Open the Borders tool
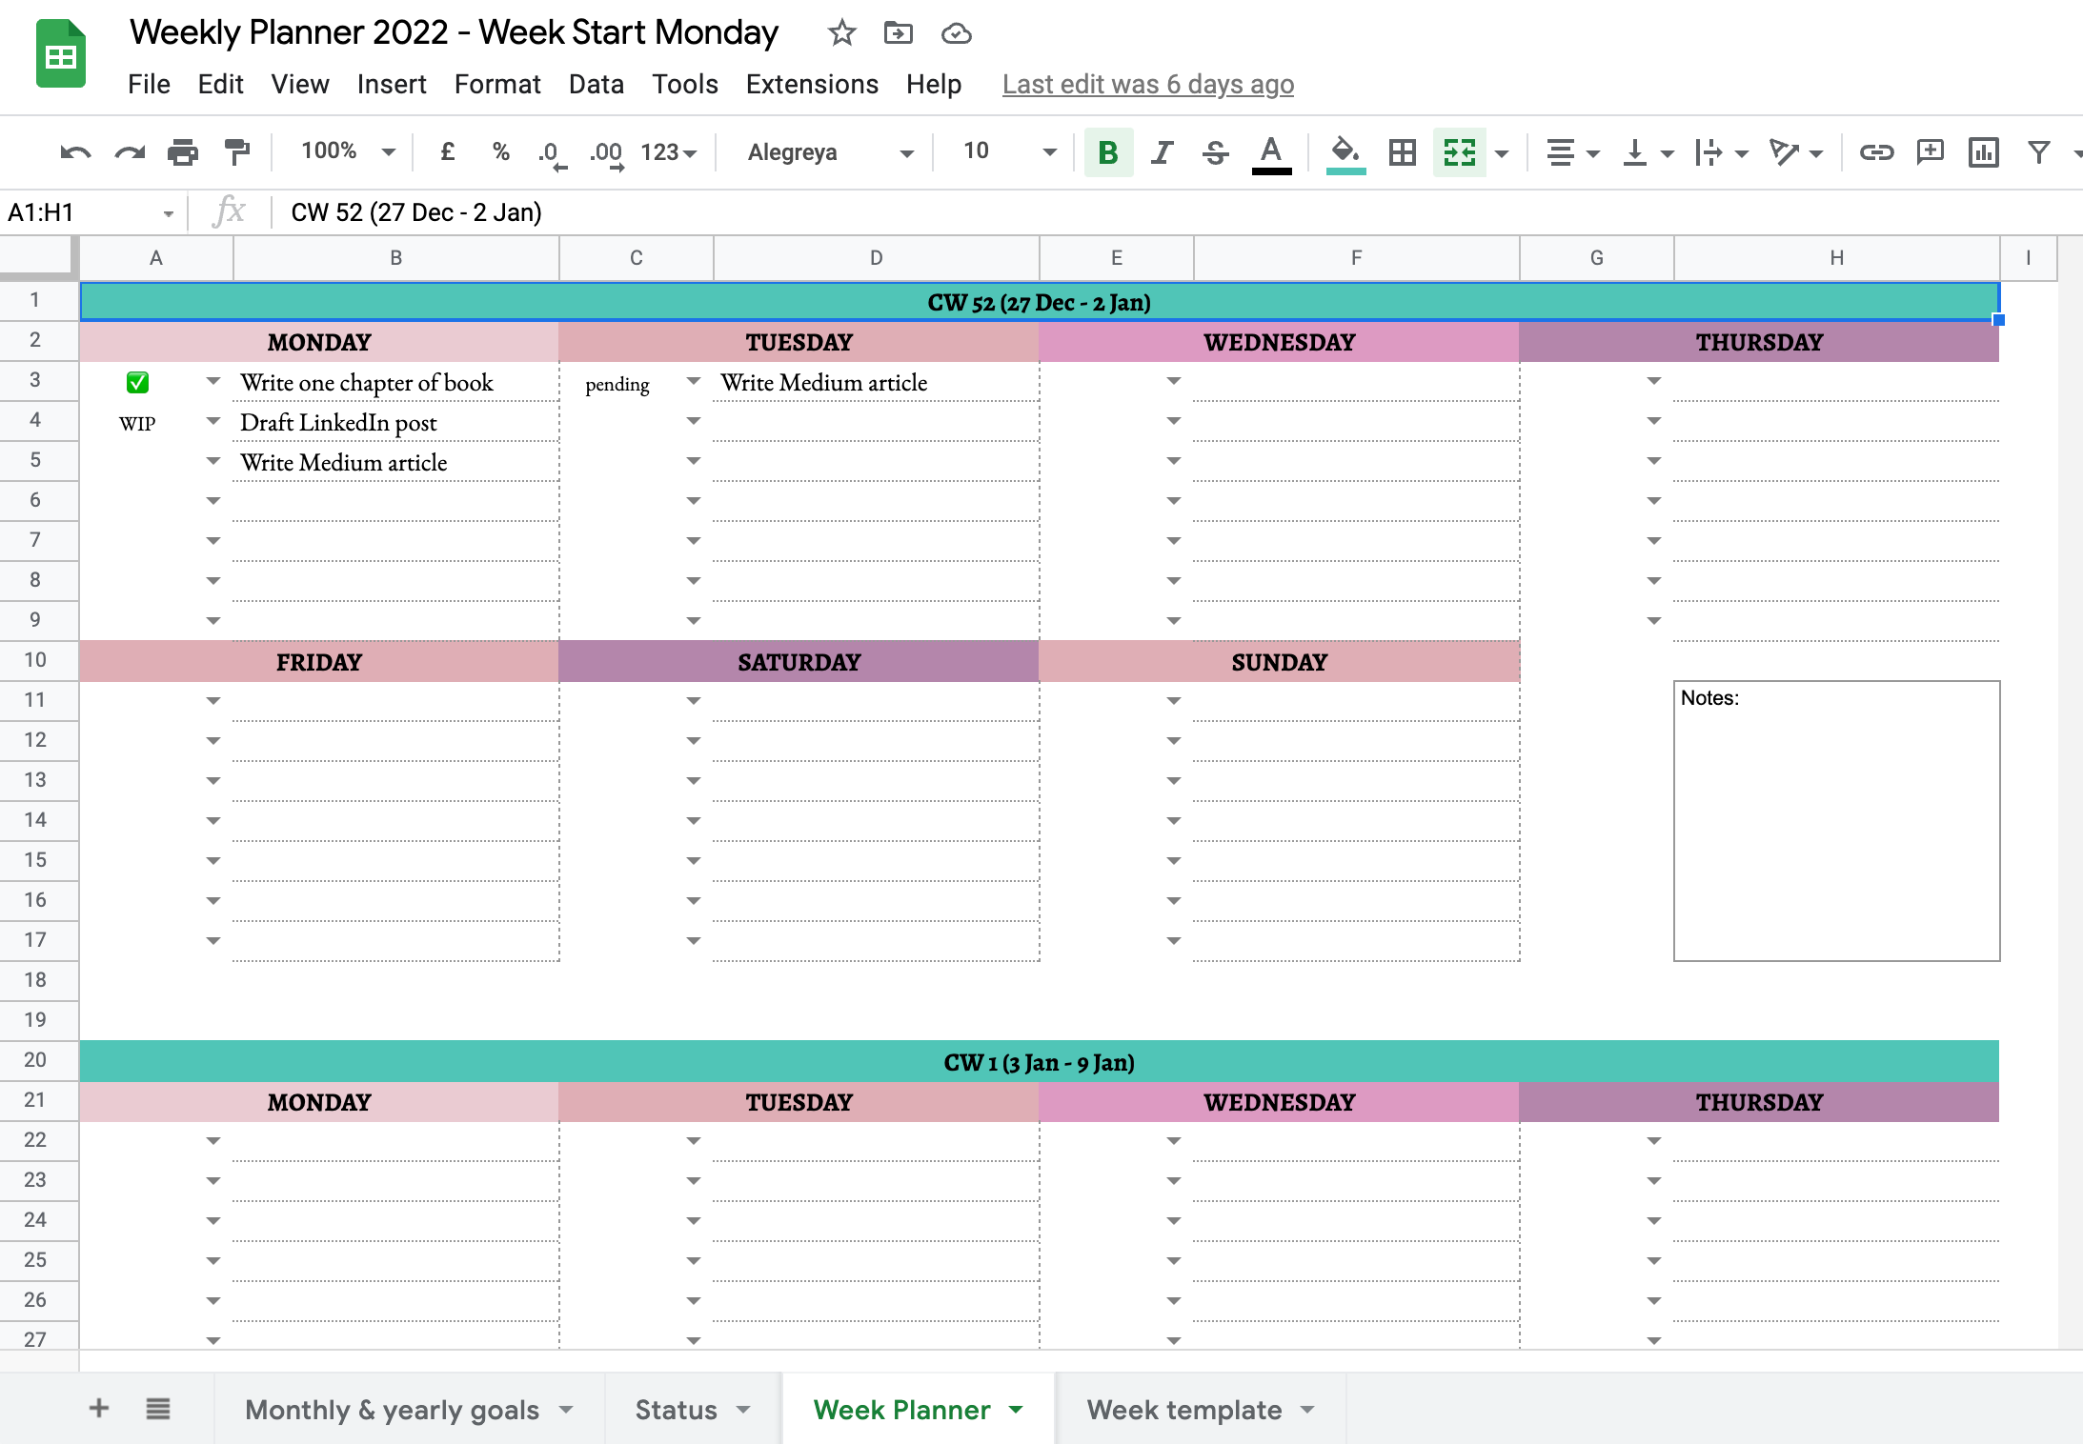This screenshot has width=2083, height=1444. pyautogui.click(x=1402, y=152)
